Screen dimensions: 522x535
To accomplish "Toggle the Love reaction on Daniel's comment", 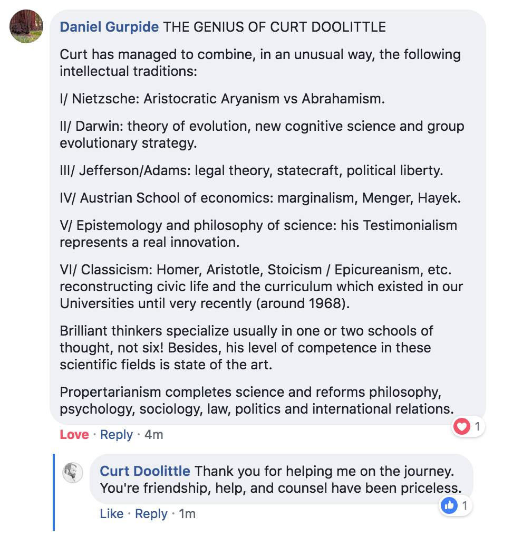I will (x=74, y=435).
